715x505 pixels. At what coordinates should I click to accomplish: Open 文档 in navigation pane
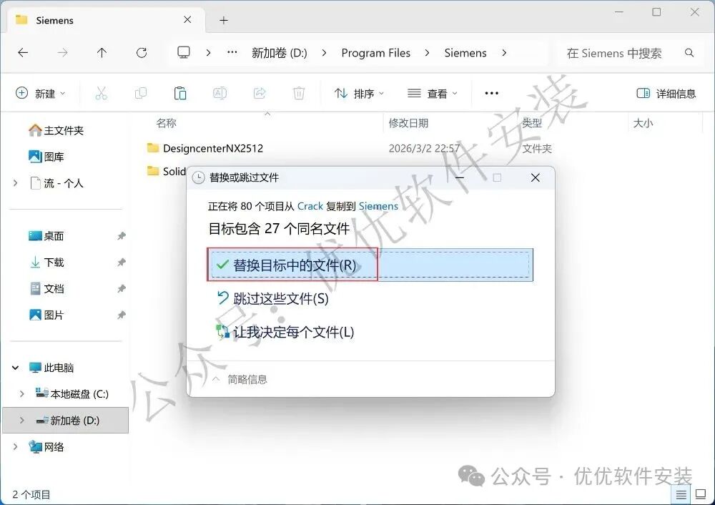pos(46,289)
